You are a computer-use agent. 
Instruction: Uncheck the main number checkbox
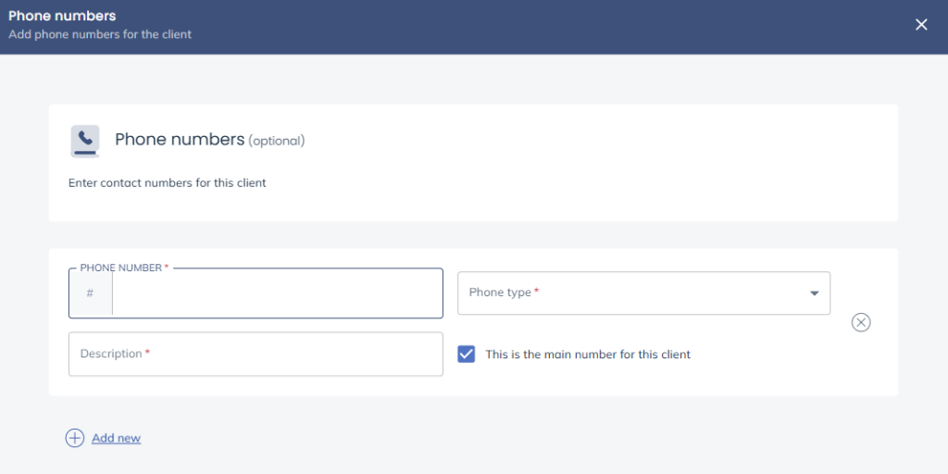tap(467, 355)
